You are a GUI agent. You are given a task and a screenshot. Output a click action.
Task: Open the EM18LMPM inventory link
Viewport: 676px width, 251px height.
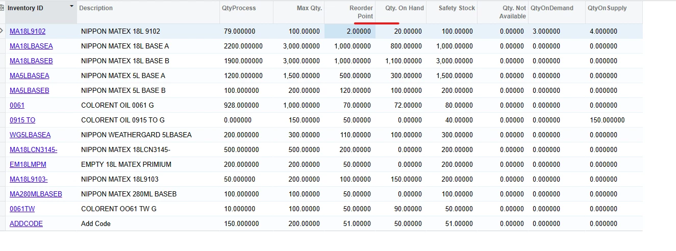[28, 164]
